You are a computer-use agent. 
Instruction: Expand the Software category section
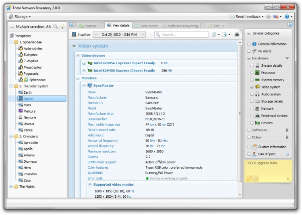287,130
